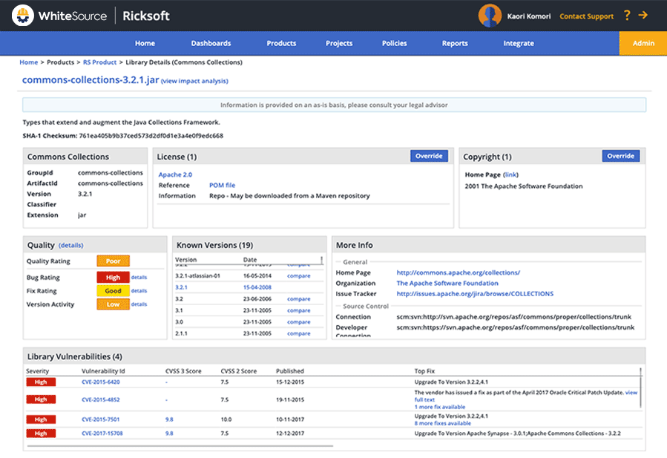The width and height of the screenshot is (667, 458).
Task: Open the Admin section
Action: [643, 43]
